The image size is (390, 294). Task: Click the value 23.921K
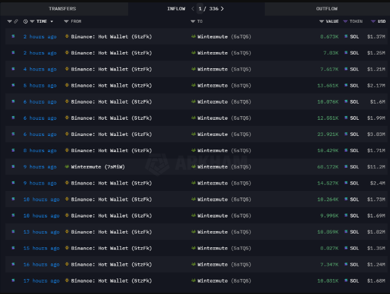click(x=328, y=134)
